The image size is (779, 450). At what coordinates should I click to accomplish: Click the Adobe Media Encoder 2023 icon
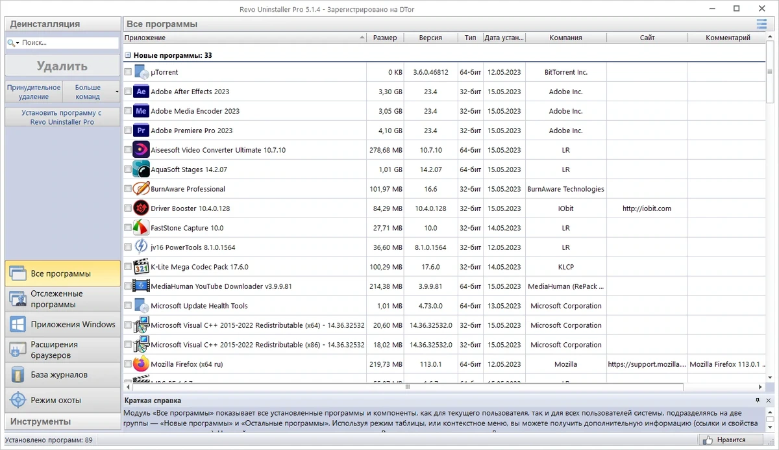coord(141,111)
